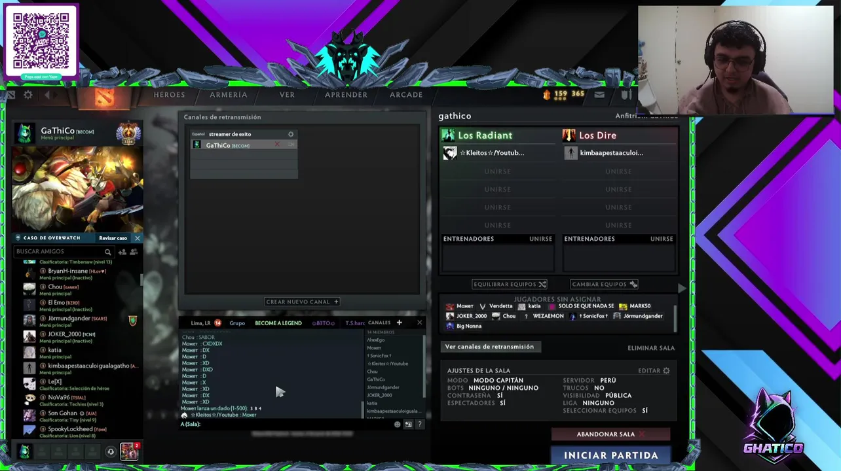Switch to T.S.harc chat tab
841x471 pixels.
(355, 323)
